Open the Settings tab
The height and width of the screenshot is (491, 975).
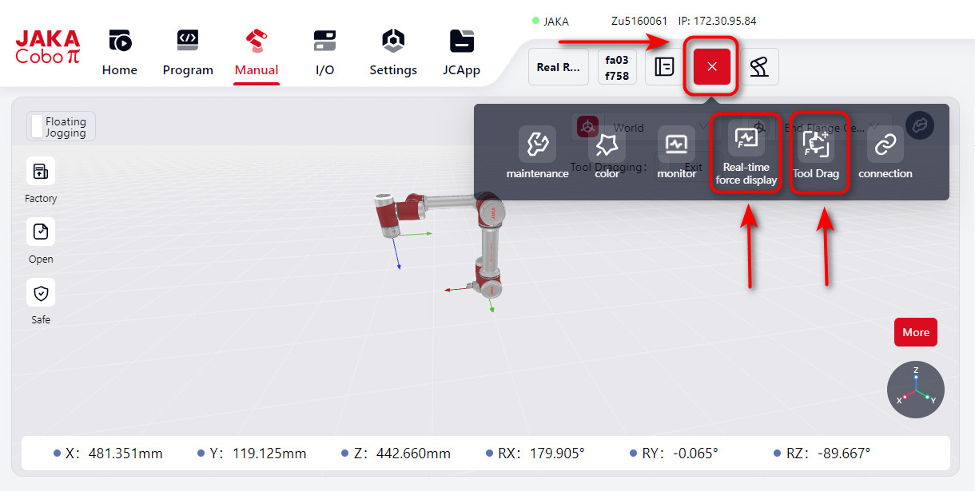[393, 52]
